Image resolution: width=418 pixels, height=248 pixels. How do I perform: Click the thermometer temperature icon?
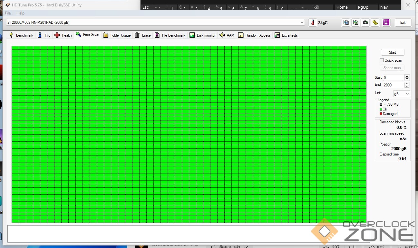coord(313,22)
